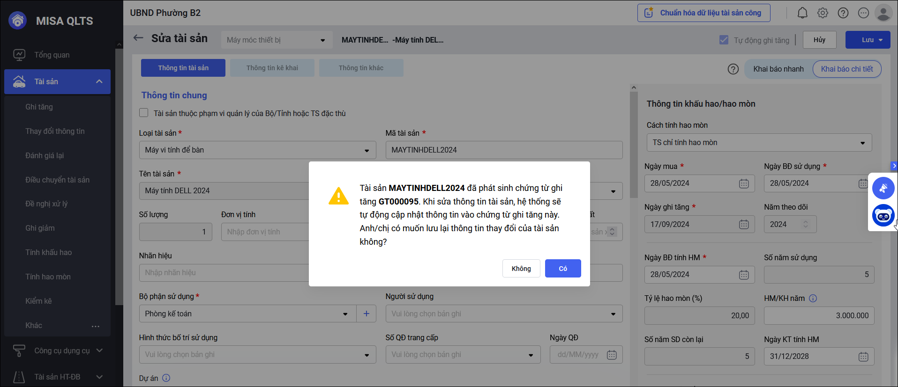
Task: Click the back arrow beside Sửa tài sản
Action: pos(138,38)
